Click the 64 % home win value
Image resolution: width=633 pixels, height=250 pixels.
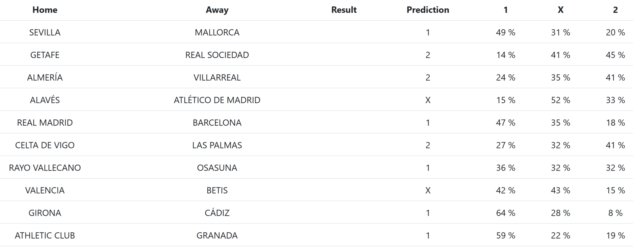(506, 213)
